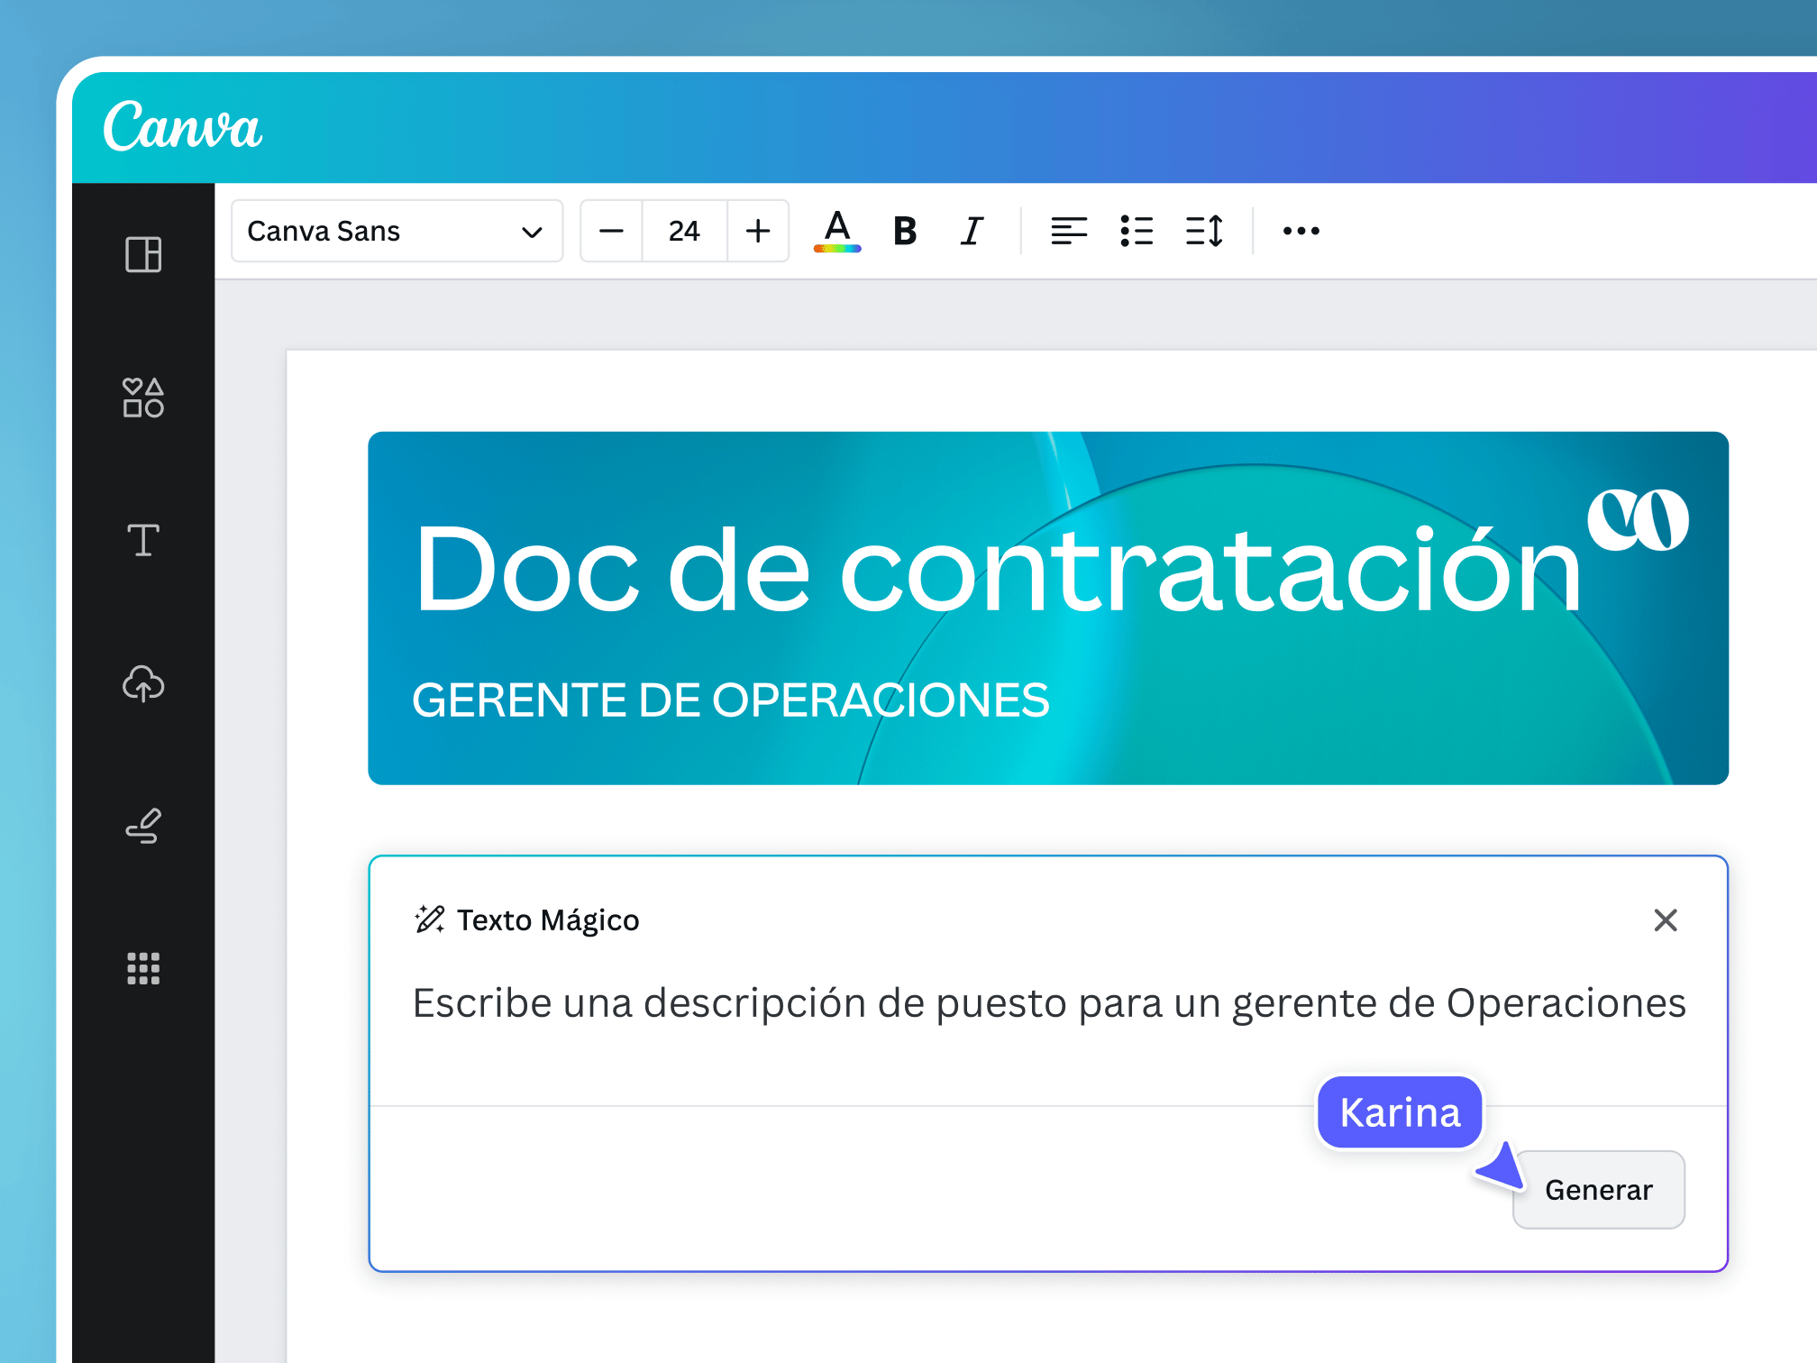Toggle italic formatting

[971, 231]
